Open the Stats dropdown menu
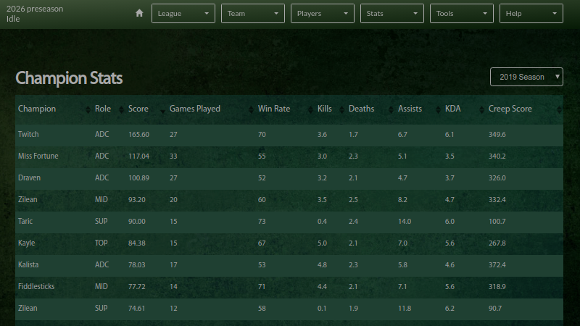The height and width of the screenshot is (326, 580). tap(391, 13)
